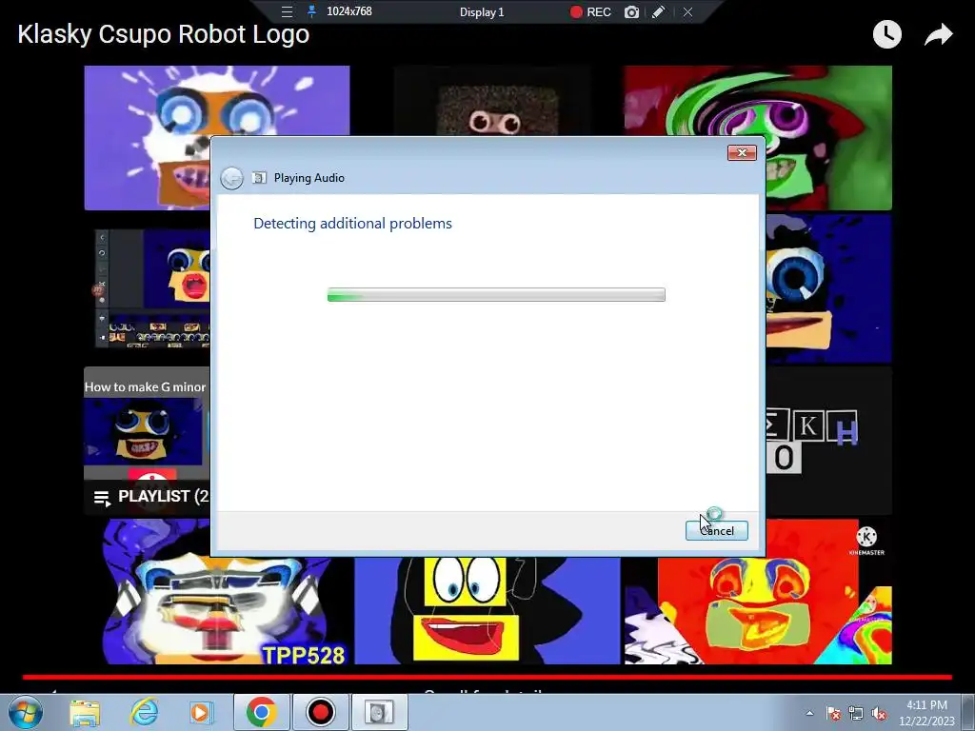The height and width of the screenshot is (731, 975).
Task: Open the clock showing 4:11 PM
Action: point(926,713)
